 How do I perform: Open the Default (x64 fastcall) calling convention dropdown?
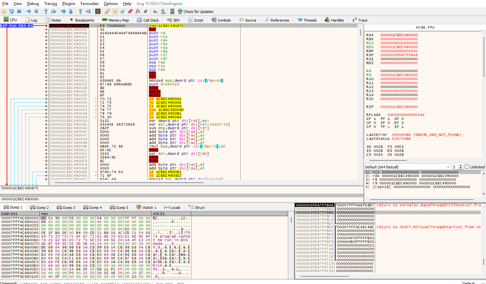(407, 167)
